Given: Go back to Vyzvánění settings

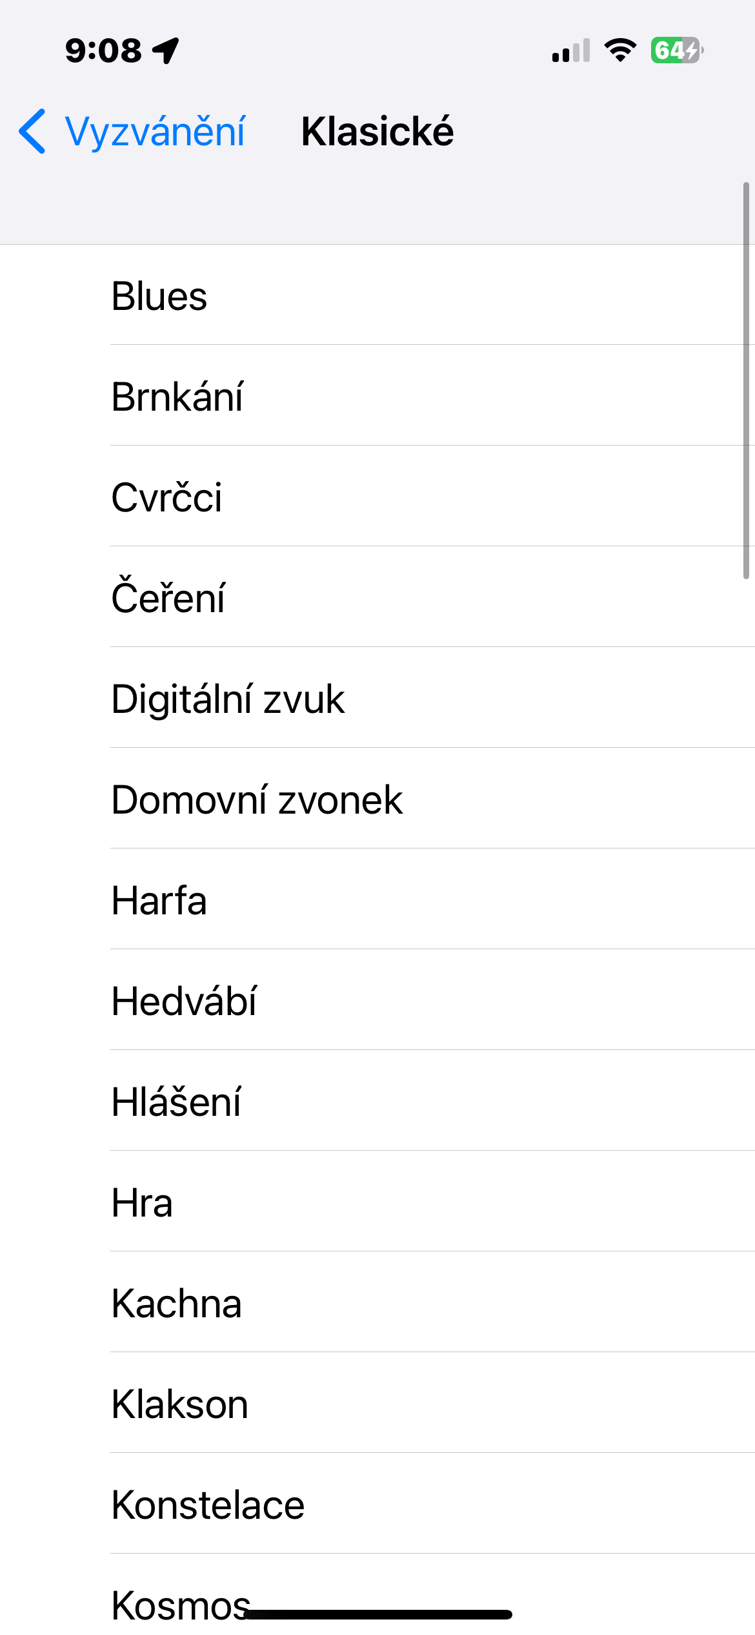Looking at the screenshot, I should [155, 131].
